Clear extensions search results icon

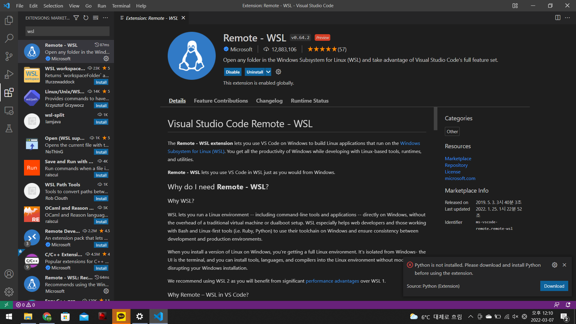96,18
